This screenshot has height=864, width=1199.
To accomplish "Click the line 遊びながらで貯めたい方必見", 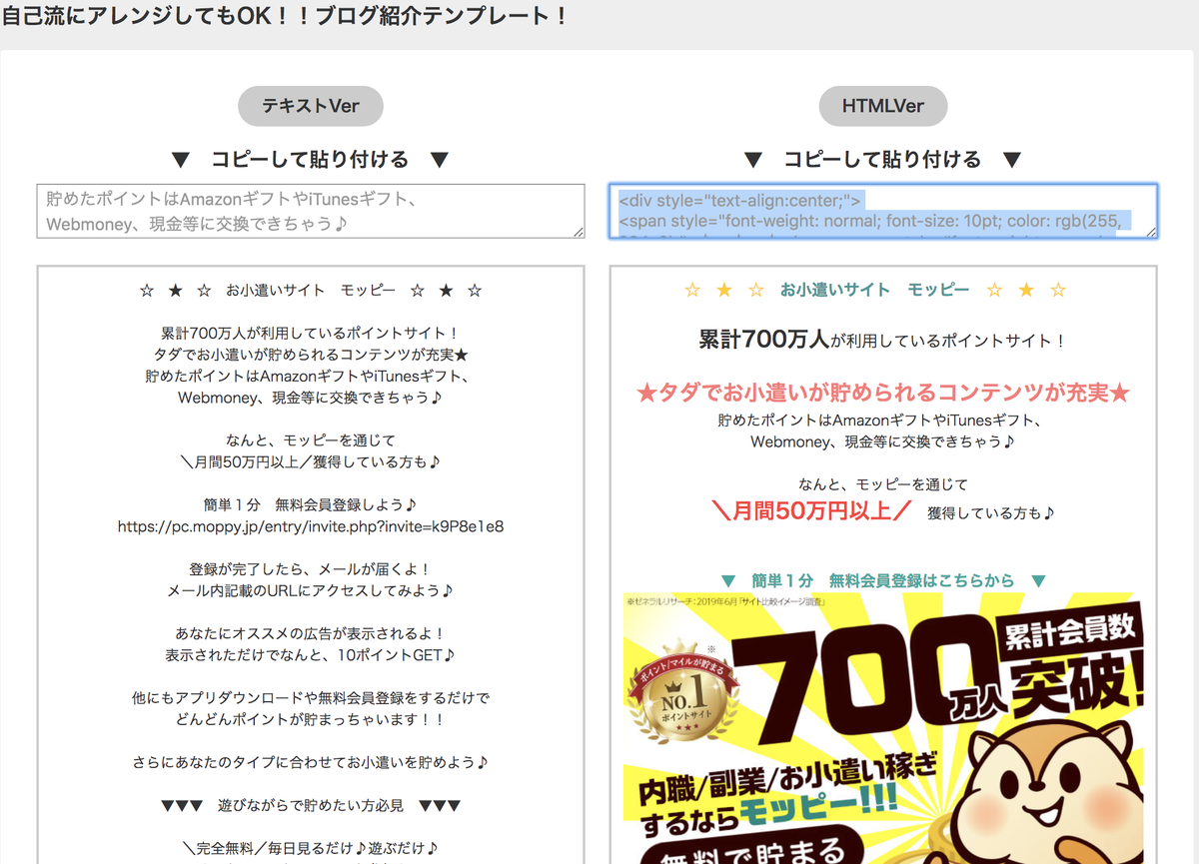I will point(311,805).
